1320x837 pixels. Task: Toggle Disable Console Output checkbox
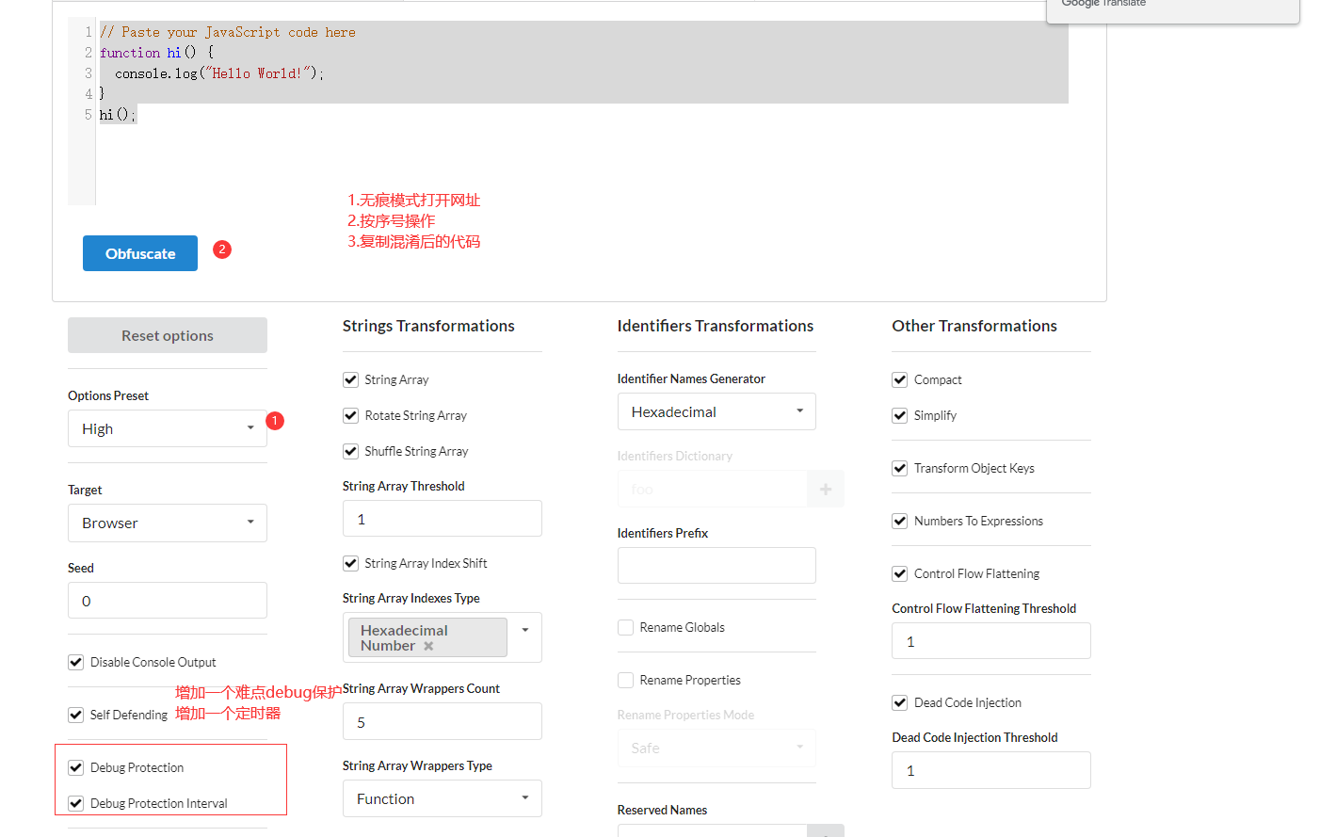76,662
